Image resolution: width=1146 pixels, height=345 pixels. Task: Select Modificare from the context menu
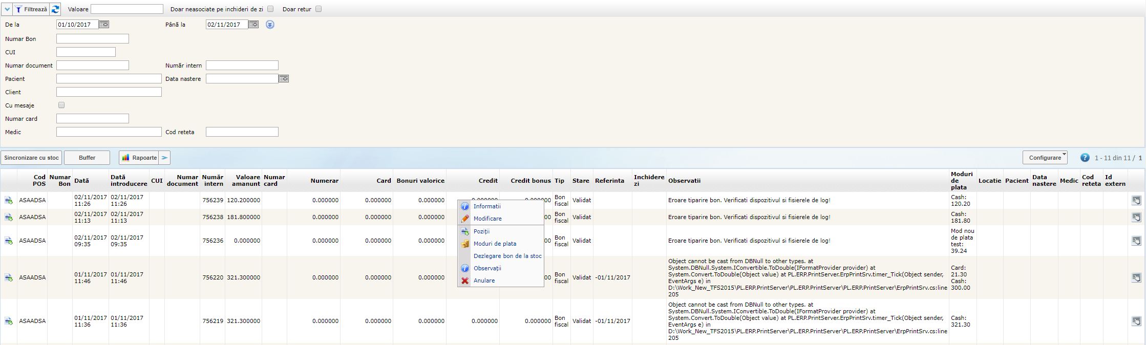(x=487, y=219)
